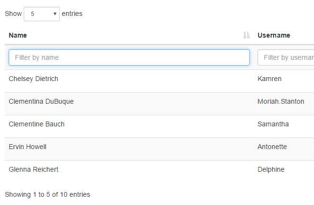Click the dropdown arrow in entries selector
This screenshot has height=205, width=314.
55,14
